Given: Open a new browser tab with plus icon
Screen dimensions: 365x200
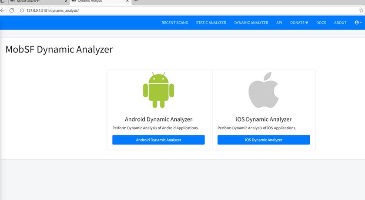Looking at the screenshot, I should tap(136, 1).
